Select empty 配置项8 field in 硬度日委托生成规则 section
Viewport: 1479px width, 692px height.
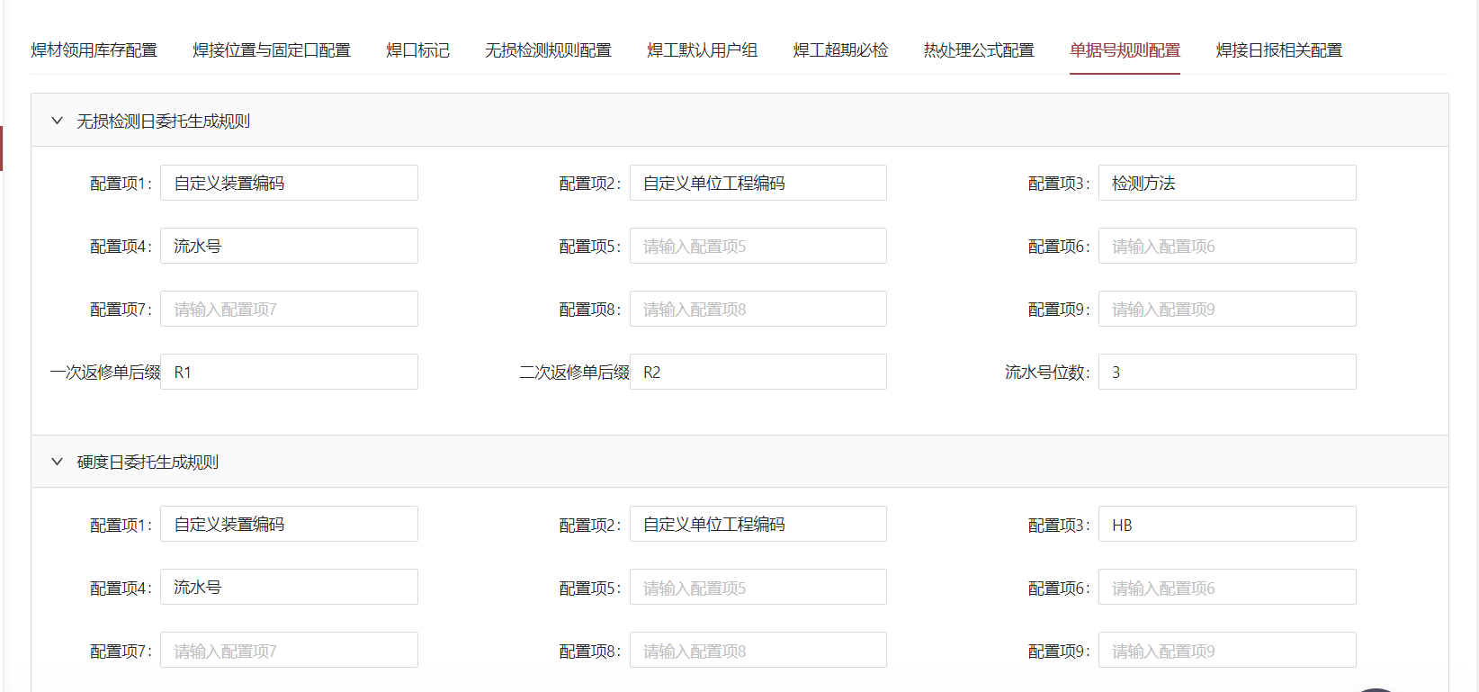coord(758,650)
